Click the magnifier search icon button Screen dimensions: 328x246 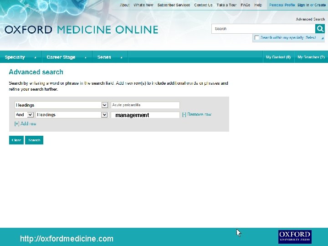pyautogui.click(x=320, y=29)
